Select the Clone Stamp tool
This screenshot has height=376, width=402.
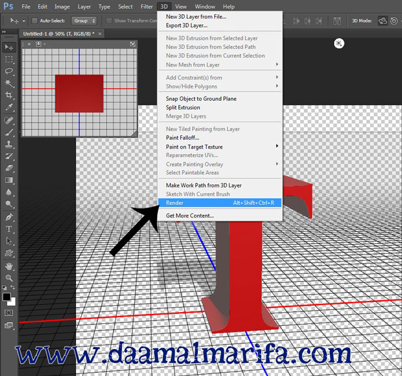9,144
